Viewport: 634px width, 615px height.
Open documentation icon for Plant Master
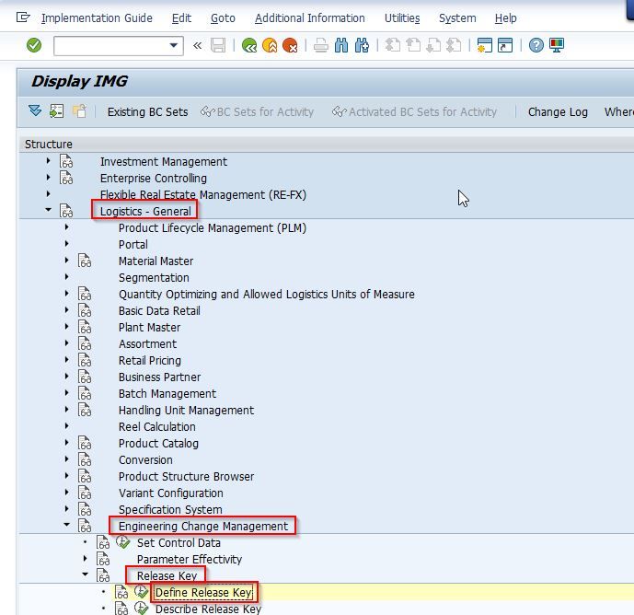(x=85, y=328)
